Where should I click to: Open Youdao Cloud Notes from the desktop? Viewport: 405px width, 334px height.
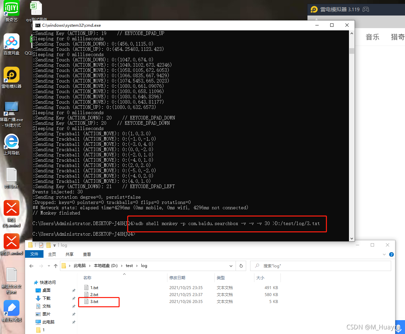12,309
